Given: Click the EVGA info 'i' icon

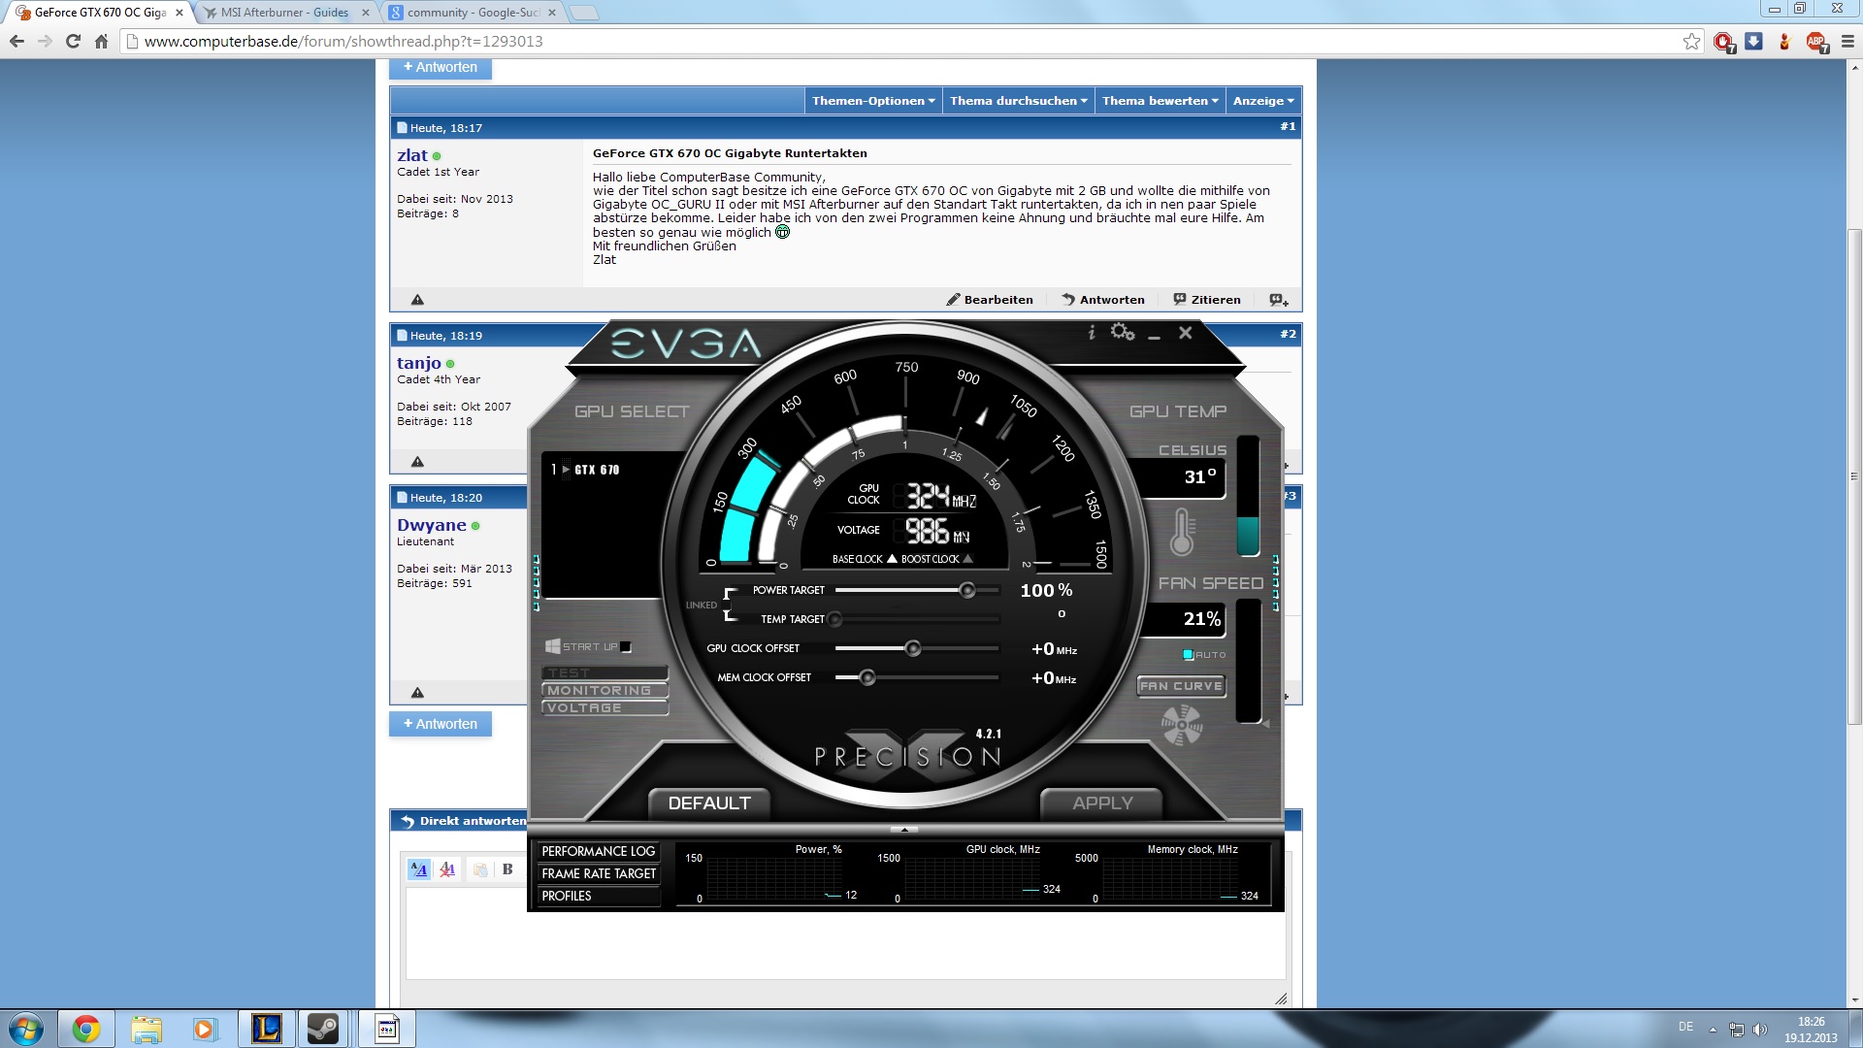Looking at the screenshot, I should (x=1092, y=333).
